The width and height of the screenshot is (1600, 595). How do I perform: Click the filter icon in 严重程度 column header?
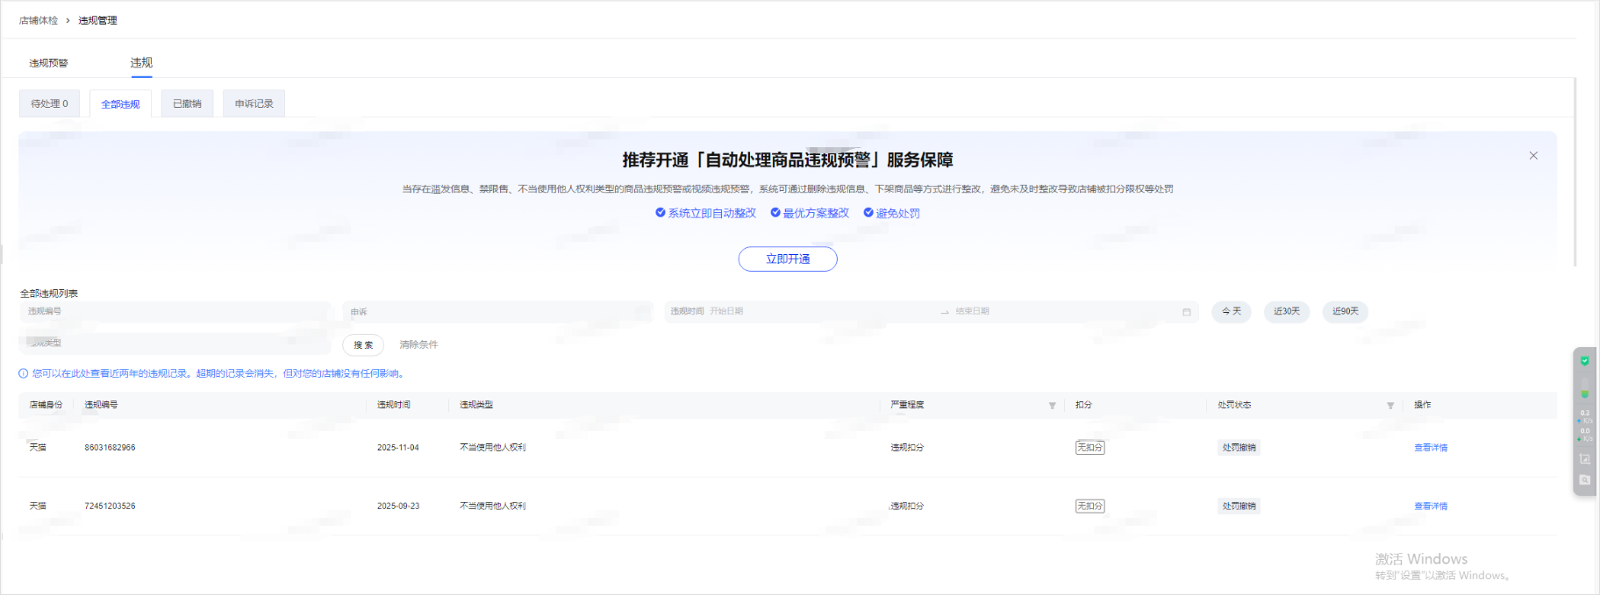click(x=1052, y=406)
